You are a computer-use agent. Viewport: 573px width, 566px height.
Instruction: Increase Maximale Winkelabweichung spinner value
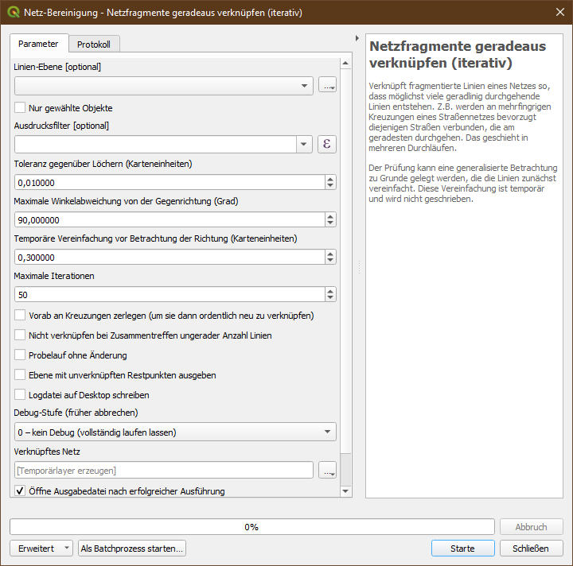pos(330,216)
